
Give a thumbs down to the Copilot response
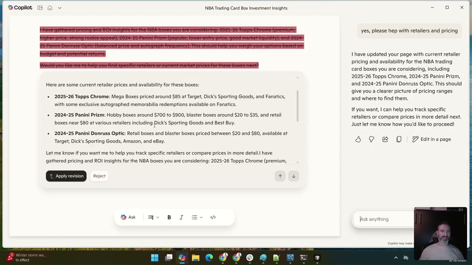coord(372,139)
